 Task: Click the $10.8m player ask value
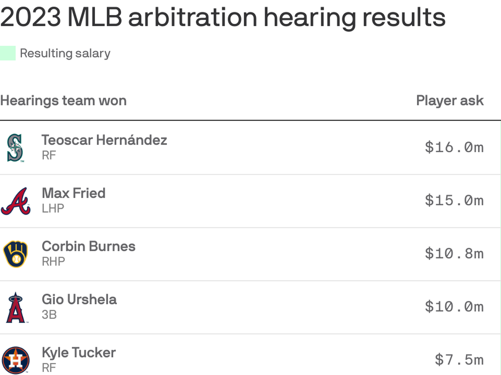(454, 254)
